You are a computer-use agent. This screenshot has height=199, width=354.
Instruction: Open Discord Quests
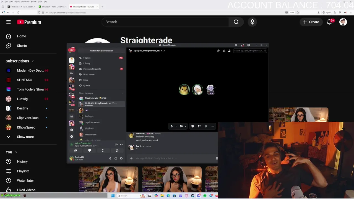(x=101, y=85)
